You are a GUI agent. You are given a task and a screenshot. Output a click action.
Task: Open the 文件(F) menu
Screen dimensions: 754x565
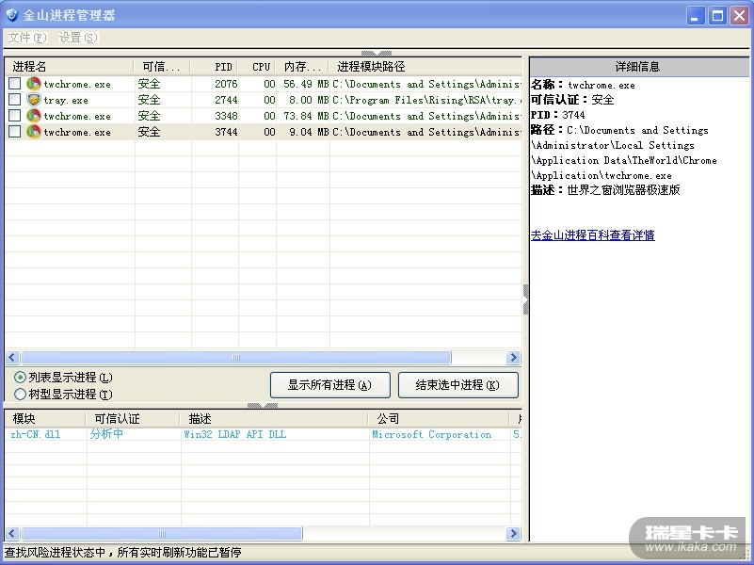[27, 38]
